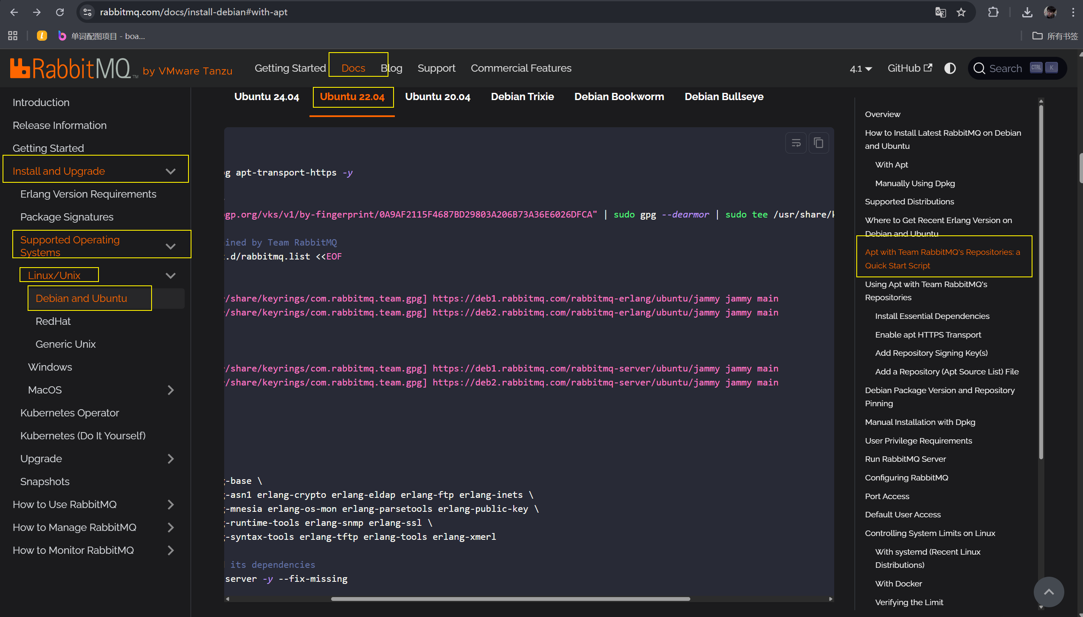Image resolution: width=1083 pixels, height=617 pixels.
Task: Reload the page
Action: coord(60,12)
